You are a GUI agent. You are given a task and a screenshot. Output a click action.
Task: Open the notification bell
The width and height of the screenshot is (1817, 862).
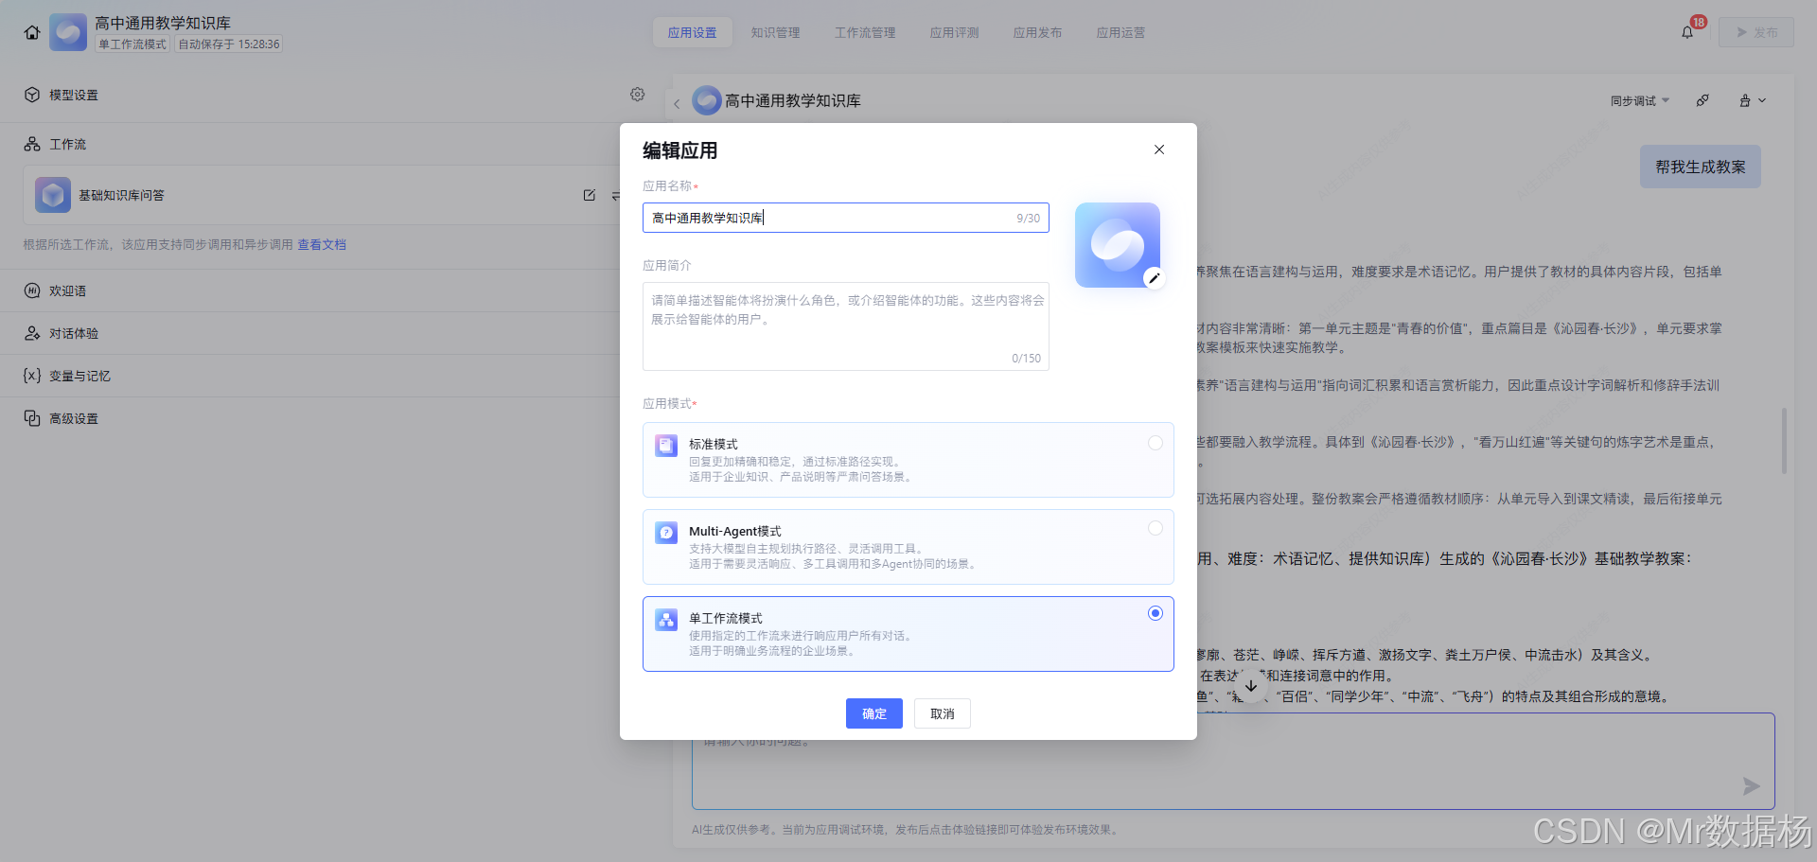(x=1685, y=31)
